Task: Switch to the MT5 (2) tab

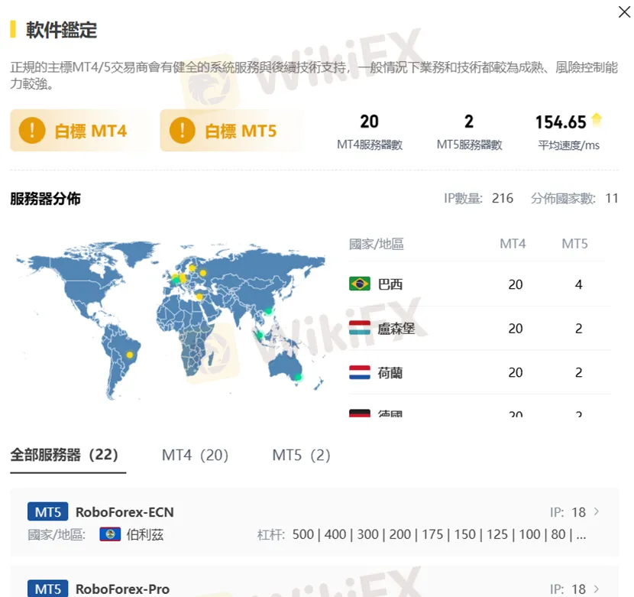Action: [x=301, y=456]
